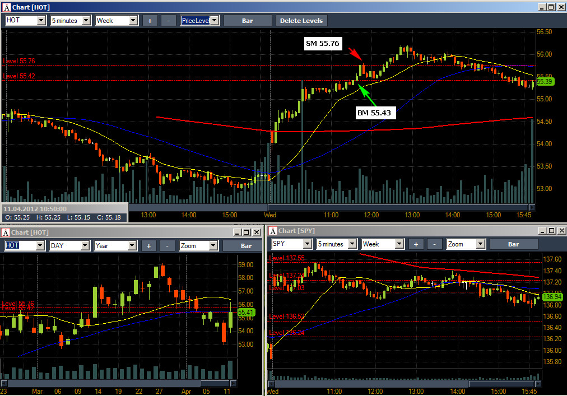This screenshot has height=396, width=567.
Task: Click the app icon in the main HOT chart title bar
Action: pyautogui.click(x=7, y=7)
